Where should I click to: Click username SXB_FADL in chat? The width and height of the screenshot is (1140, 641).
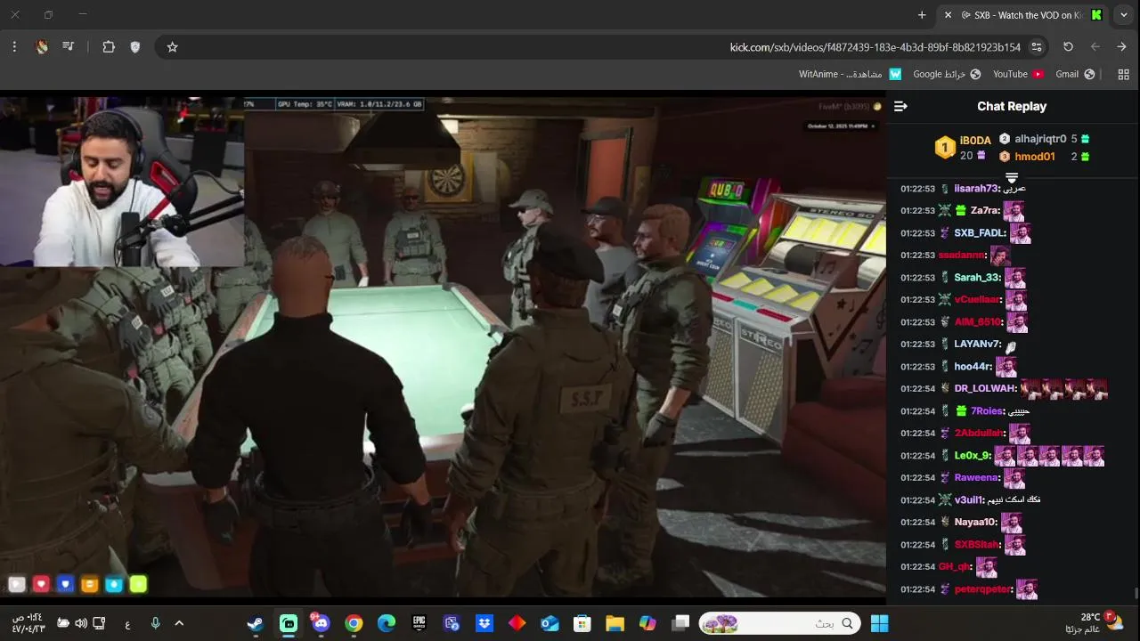(x=980, y=233)
